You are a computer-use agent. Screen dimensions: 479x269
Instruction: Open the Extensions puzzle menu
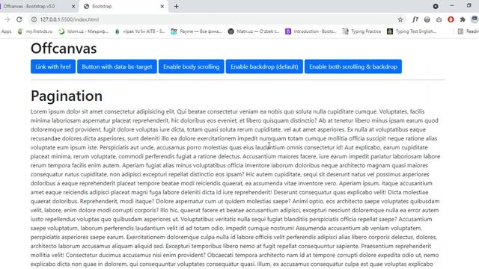(x=463, y=19)
